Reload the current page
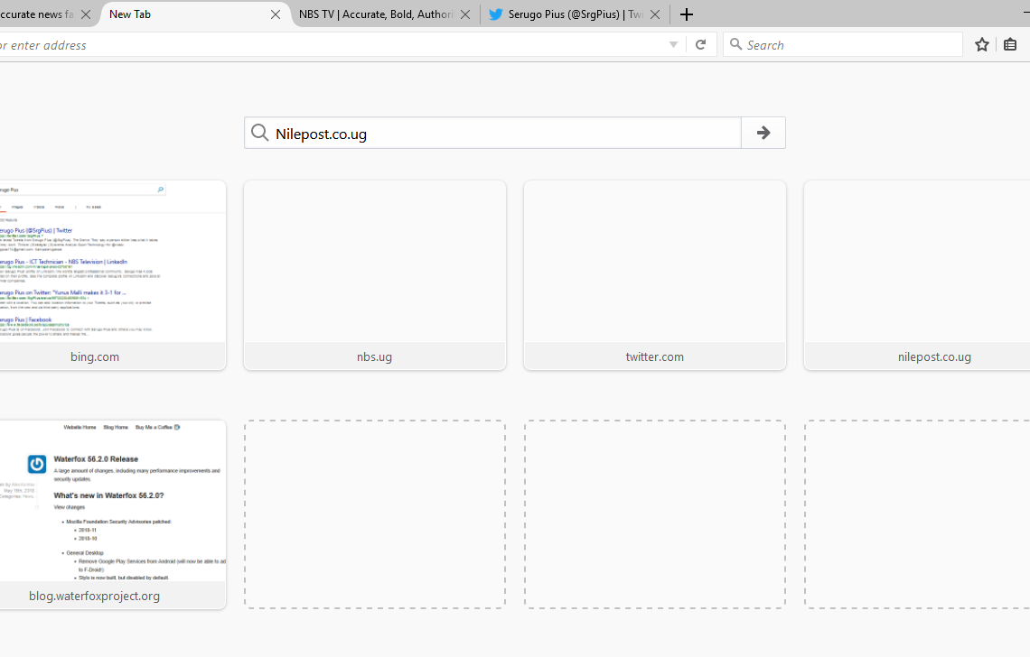Image resolution: width=1030 pixels, height=657 pixels. point(700,44)
